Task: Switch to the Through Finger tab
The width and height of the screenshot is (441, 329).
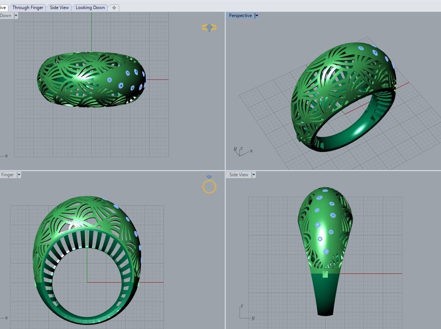Action: (x=28, y=8)
